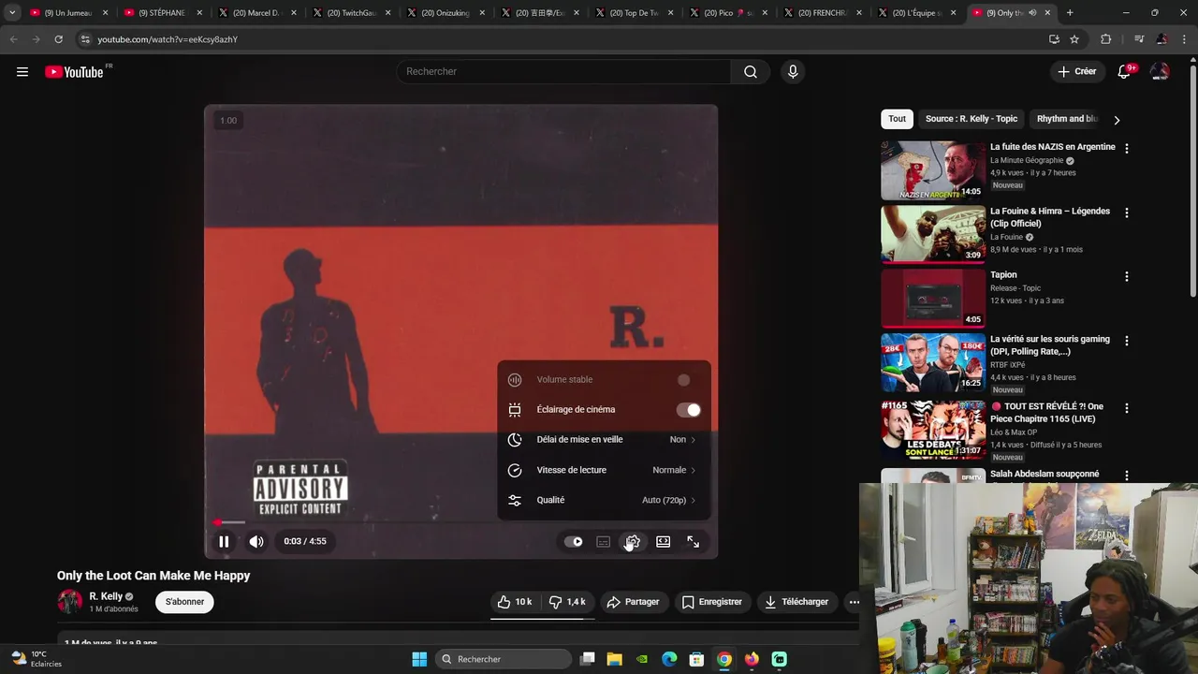Subscribe with S'abonner button
1198x674 pixels.
[x=184, y=602]
